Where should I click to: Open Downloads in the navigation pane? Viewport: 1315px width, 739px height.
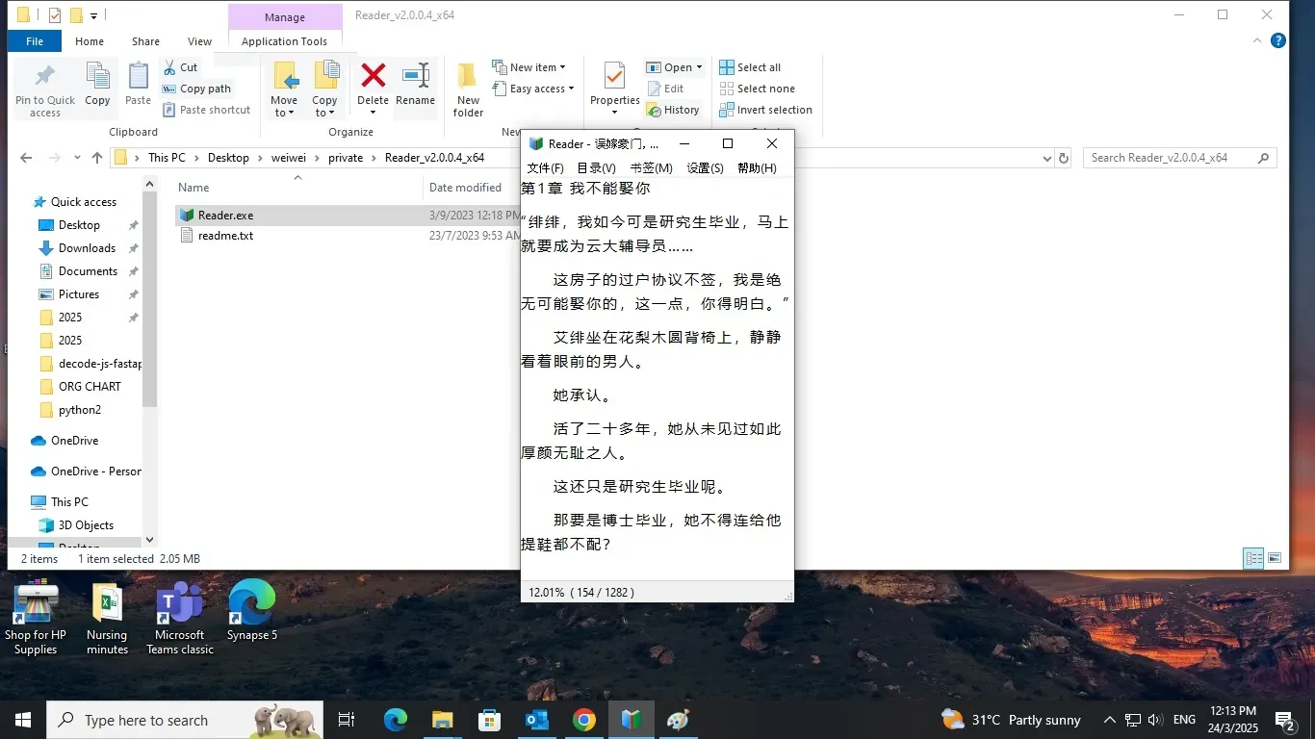click(87, 248)
